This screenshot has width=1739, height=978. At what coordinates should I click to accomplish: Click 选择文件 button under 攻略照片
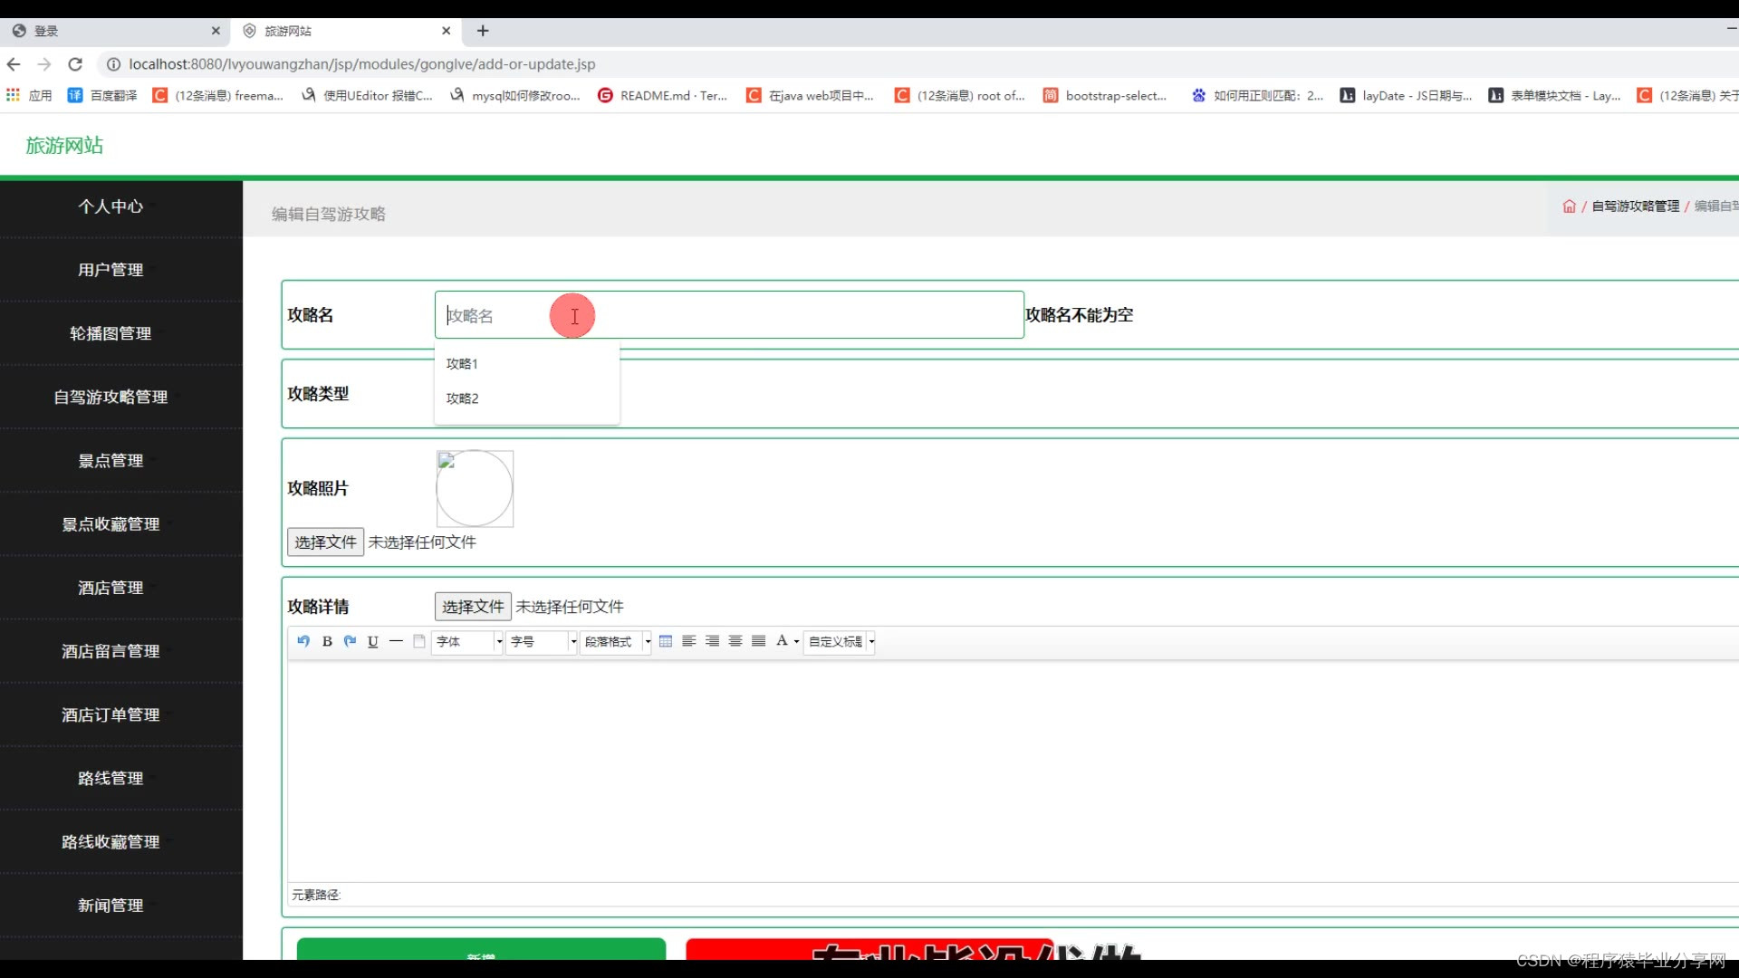tap(325, 542)
